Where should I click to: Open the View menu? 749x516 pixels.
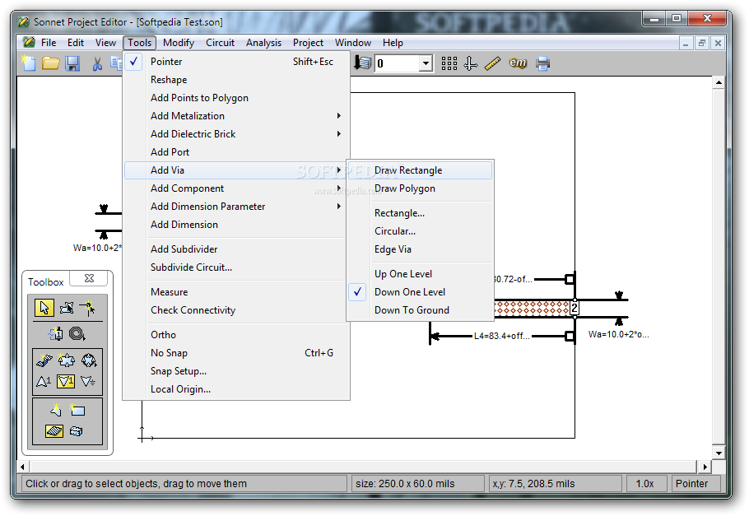105,43
